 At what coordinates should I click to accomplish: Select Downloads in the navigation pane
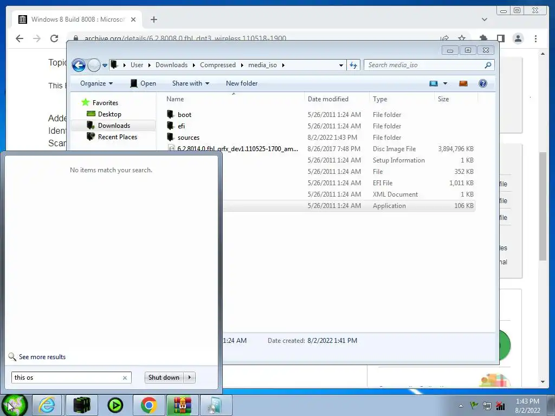point(113,126)
